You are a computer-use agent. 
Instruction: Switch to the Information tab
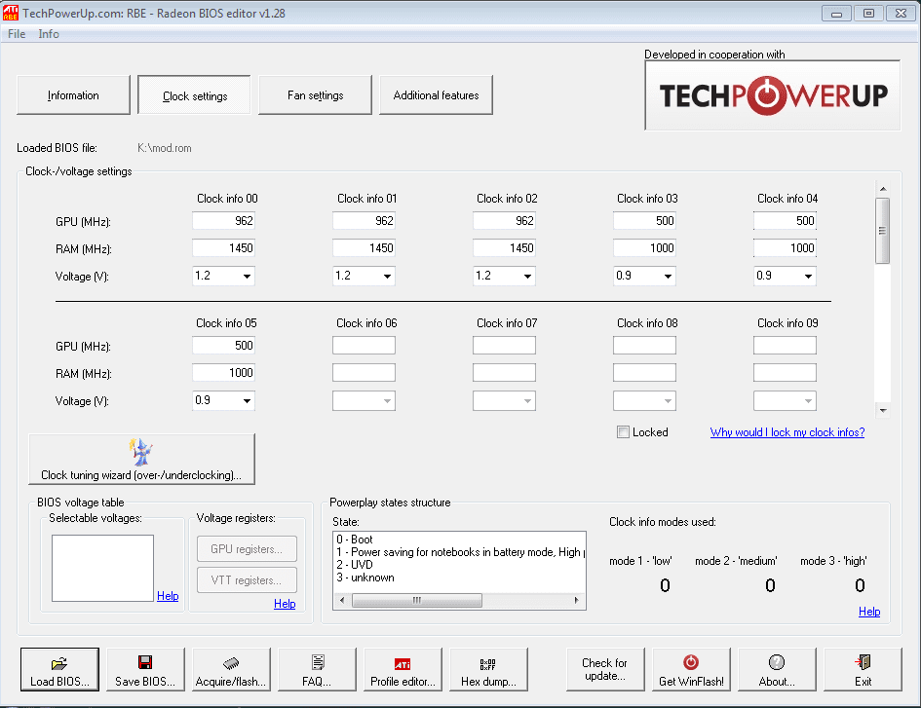coord(73,95)
